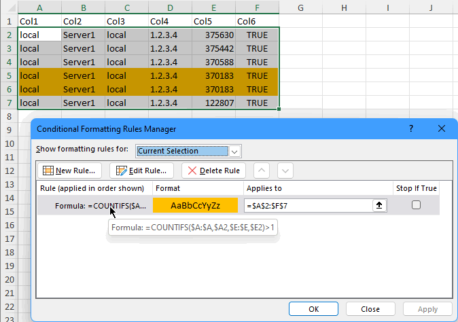Close the Rules Manager with the X

tap(441, 129)
